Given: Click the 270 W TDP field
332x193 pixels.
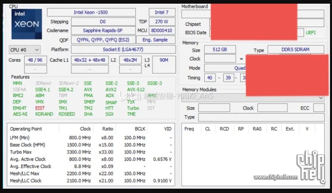Looking at the screenshot, I should point(162,21).
